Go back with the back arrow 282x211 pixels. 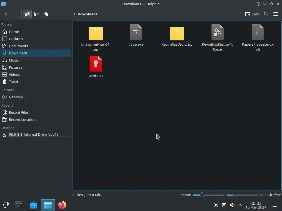click(6, 14)
